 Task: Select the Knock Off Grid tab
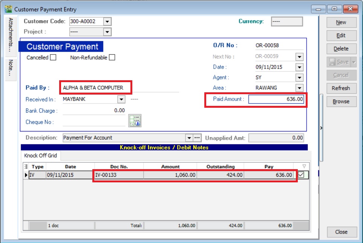[40, 156]
